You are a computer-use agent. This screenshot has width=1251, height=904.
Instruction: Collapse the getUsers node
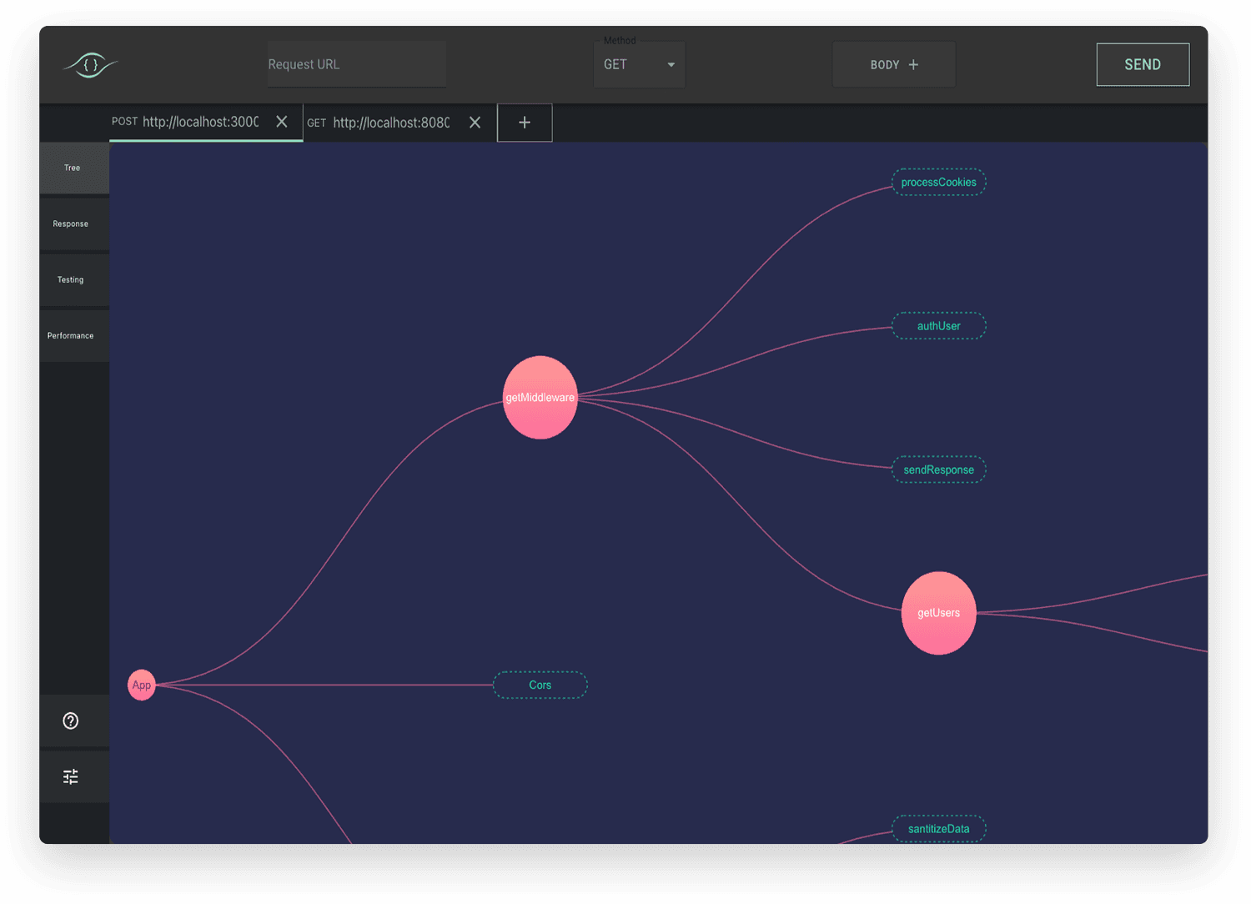[x=939, y=613]
